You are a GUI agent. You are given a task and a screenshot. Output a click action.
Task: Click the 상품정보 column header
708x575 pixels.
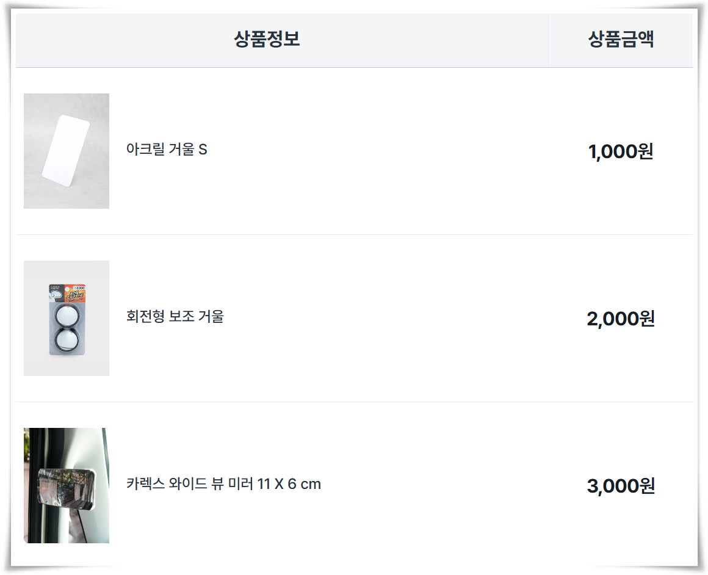[267, 38]
